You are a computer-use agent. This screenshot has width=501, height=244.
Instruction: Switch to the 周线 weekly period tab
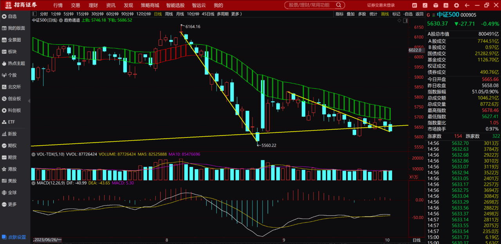pyautogui.click(x=169, y=14)
